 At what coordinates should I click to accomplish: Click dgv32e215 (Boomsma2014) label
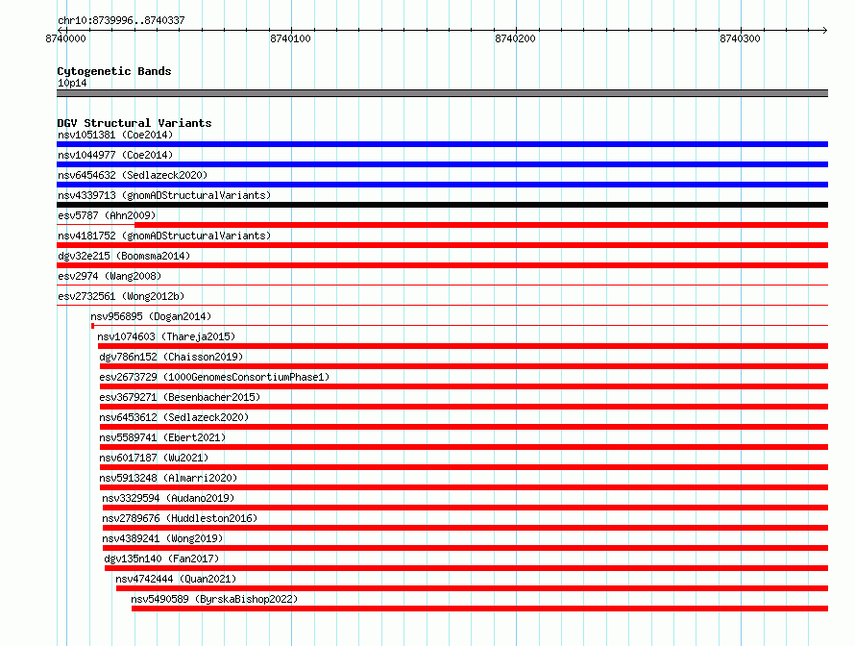pos(124,256)
